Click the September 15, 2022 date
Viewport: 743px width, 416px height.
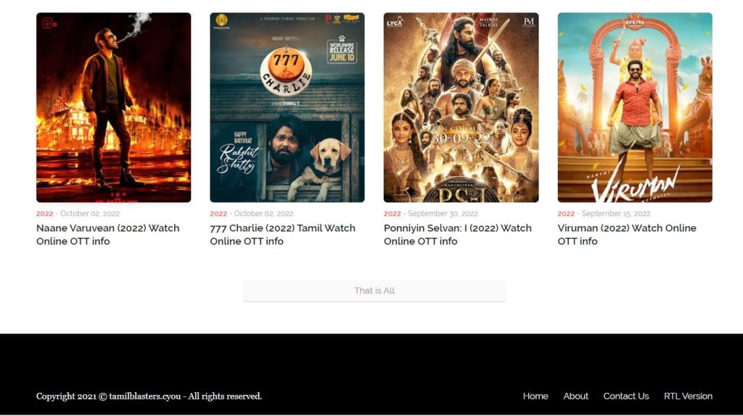pos(616,214)
